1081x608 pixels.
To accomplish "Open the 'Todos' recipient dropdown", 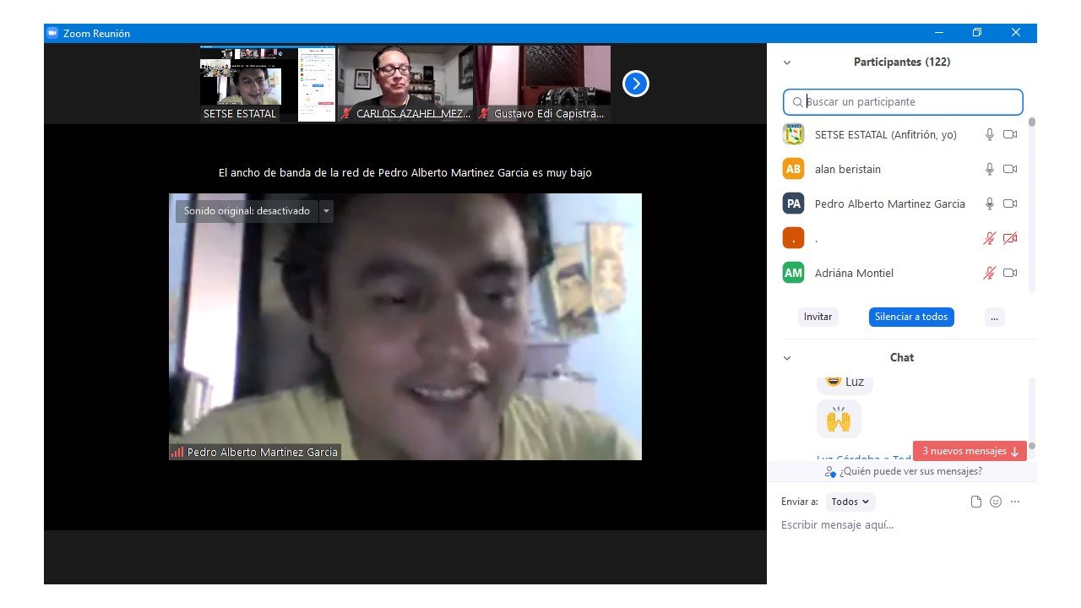I will [x=850, y=502].
